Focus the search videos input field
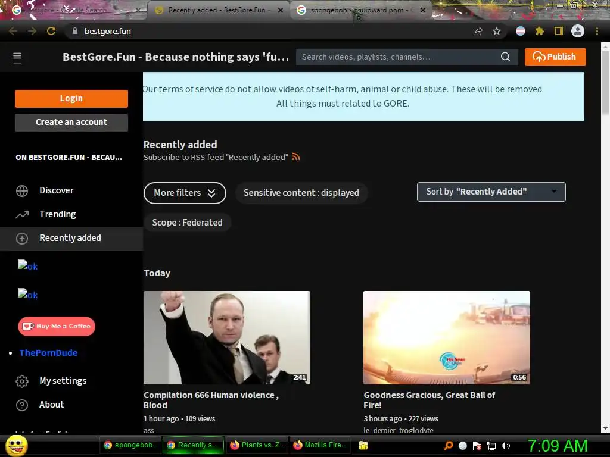This screenshot has width=610, height=457. click(397, 57)
